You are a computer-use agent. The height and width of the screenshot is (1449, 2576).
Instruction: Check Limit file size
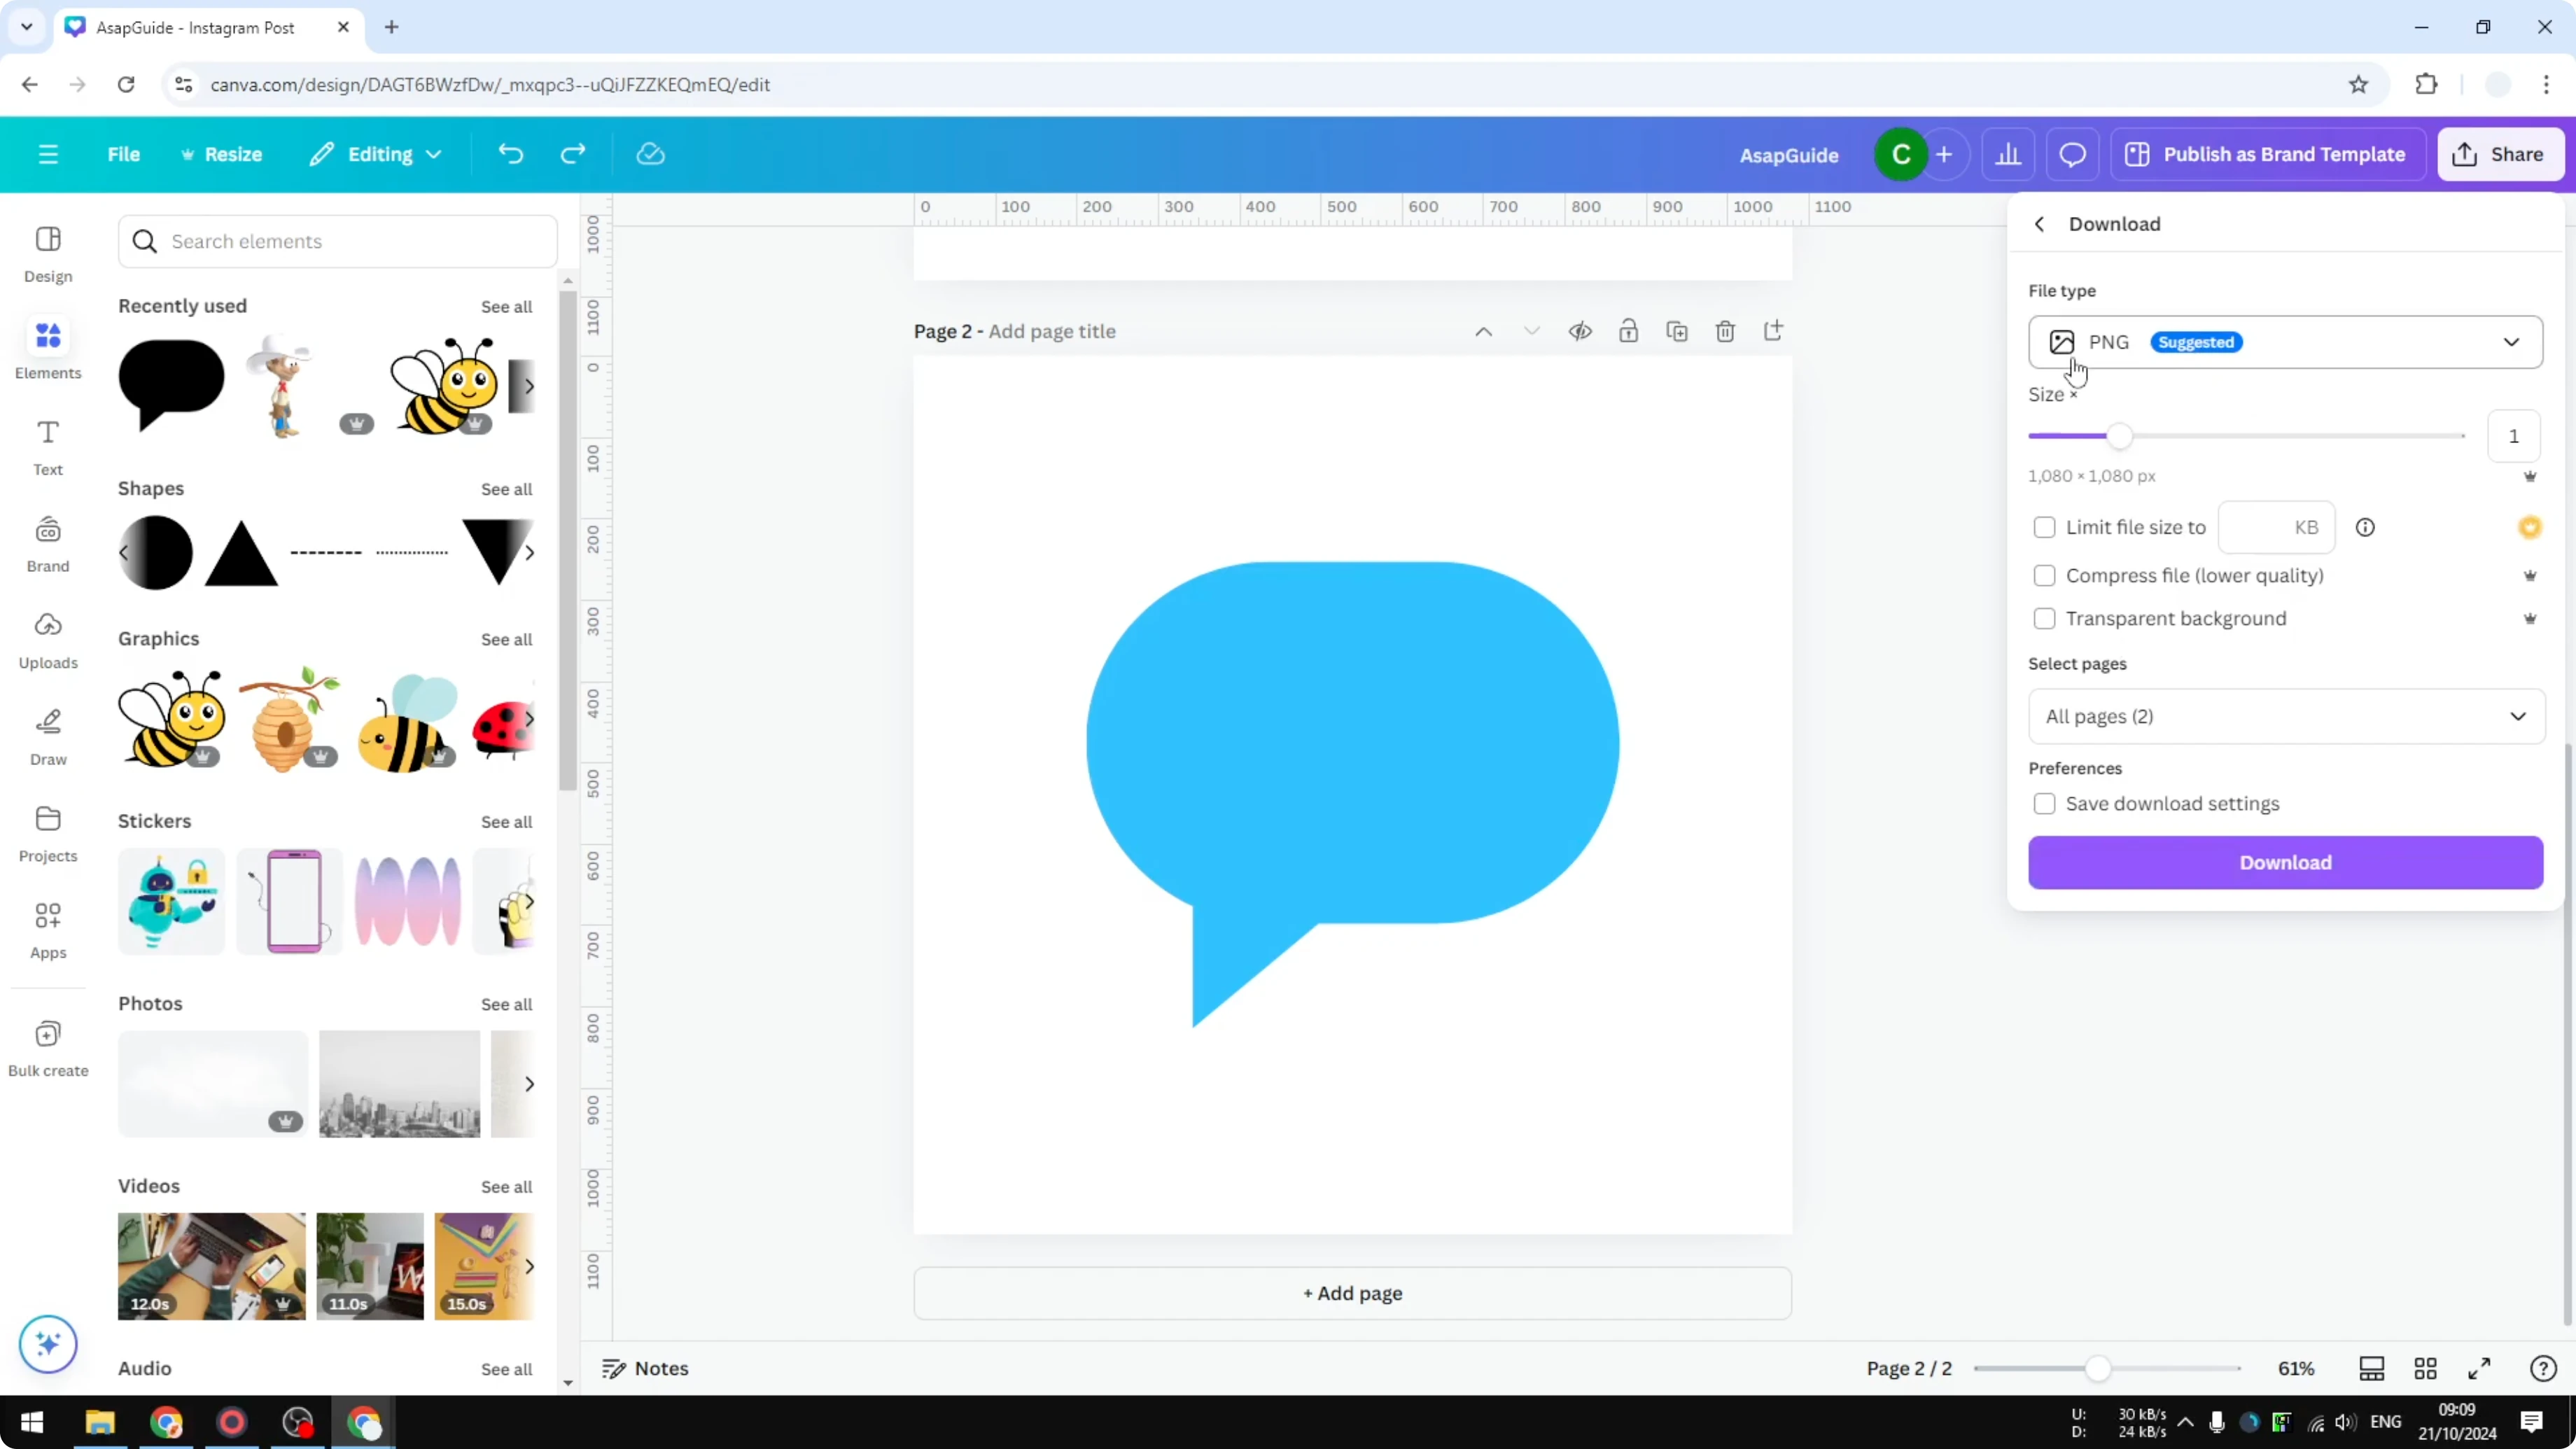tap(2044, 527)
